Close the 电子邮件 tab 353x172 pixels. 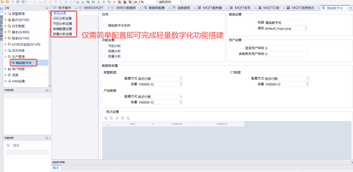pos(76,8)
